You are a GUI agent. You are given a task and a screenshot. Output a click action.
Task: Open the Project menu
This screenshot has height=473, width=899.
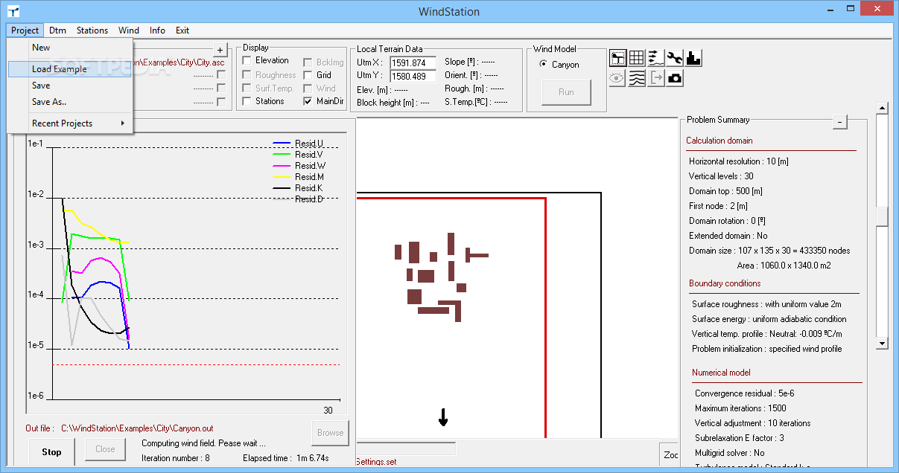coord(25,30)
